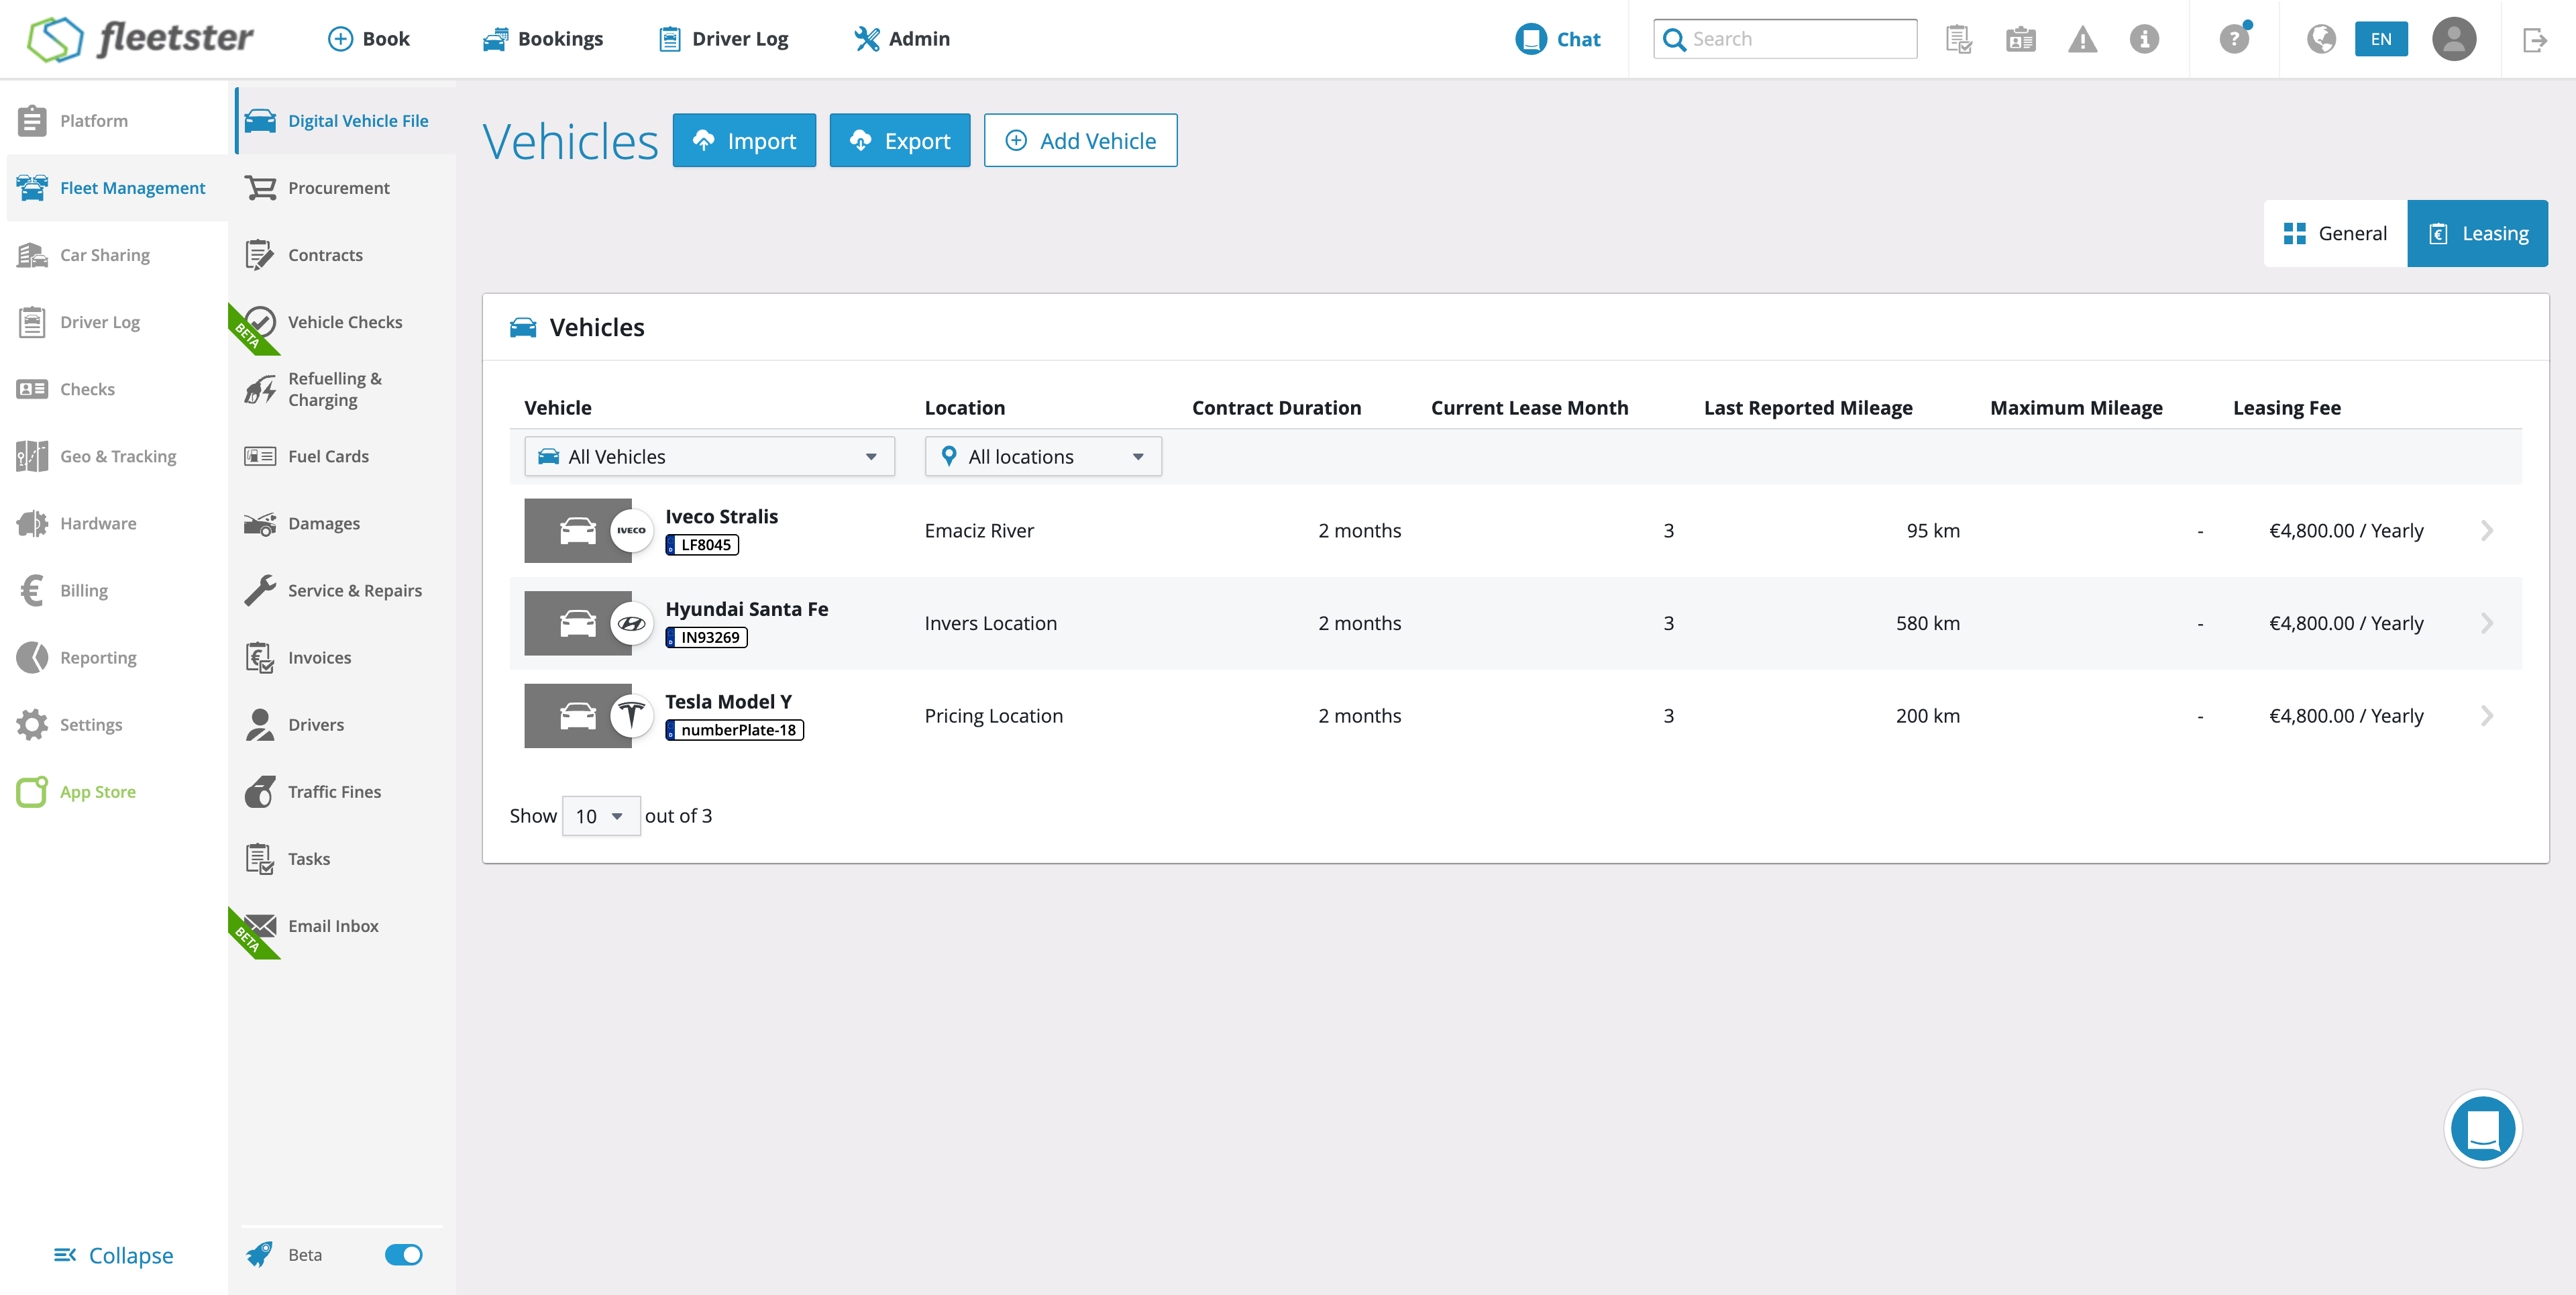This screenshot has height=1295, width=2576.
Task: Open the Show 10 rows dropdown
Action: [600, 816]
